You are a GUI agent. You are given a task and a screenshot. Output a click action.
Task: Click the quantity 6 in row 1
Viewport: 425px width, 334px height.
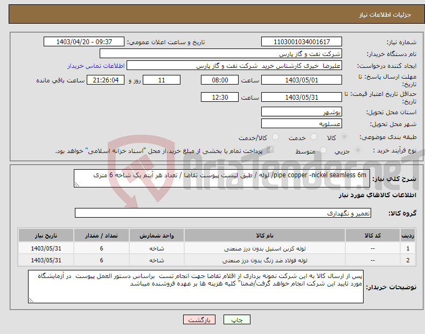click(x=101, y=248)
